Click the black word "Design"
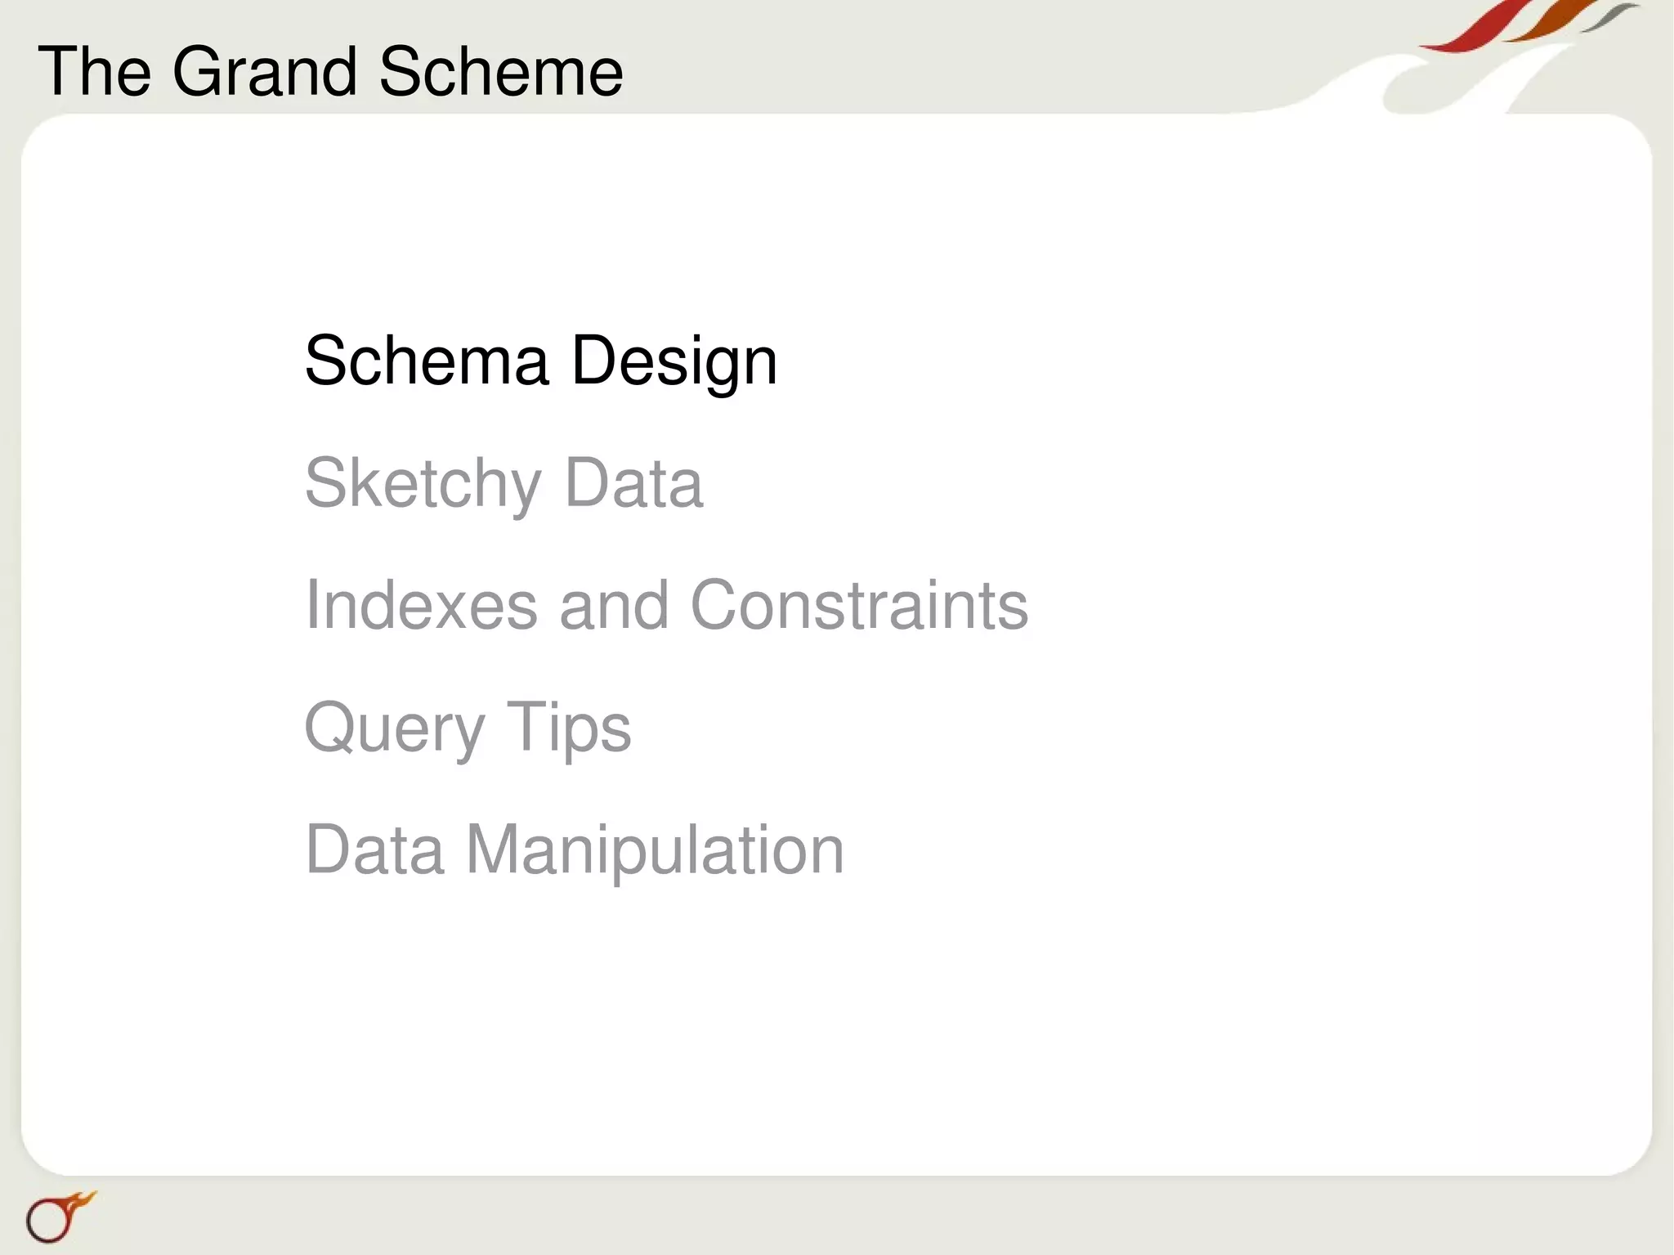Viewport: 1674px width, 1255px height. (x=674, y=362)
